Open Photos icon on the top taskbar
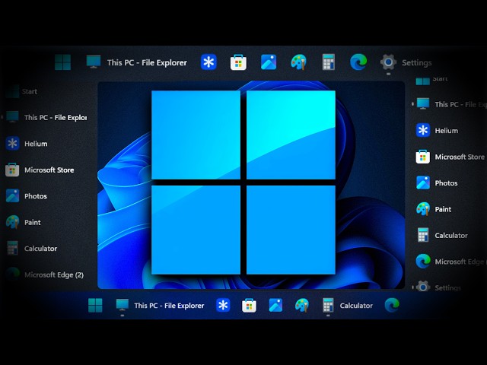 pos(269,62)
